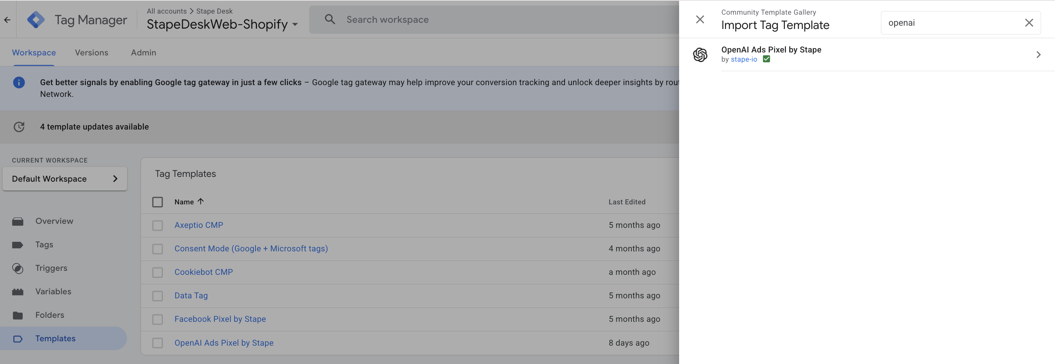The image size is (1055, 364).
Task: Tick the Cookiebot CMP checkbox
Action: coord(157,273)
